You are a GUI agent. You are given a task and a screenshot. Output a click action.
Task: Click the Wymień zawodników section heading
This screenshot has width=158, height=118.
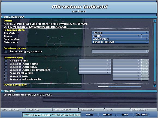click(15, 85)
